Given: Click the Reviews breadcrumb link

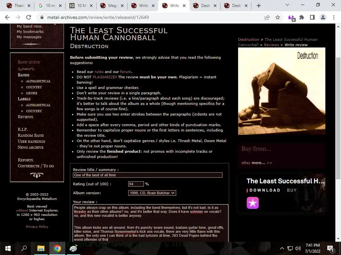Looking at the screenshot, I should 271,45.
